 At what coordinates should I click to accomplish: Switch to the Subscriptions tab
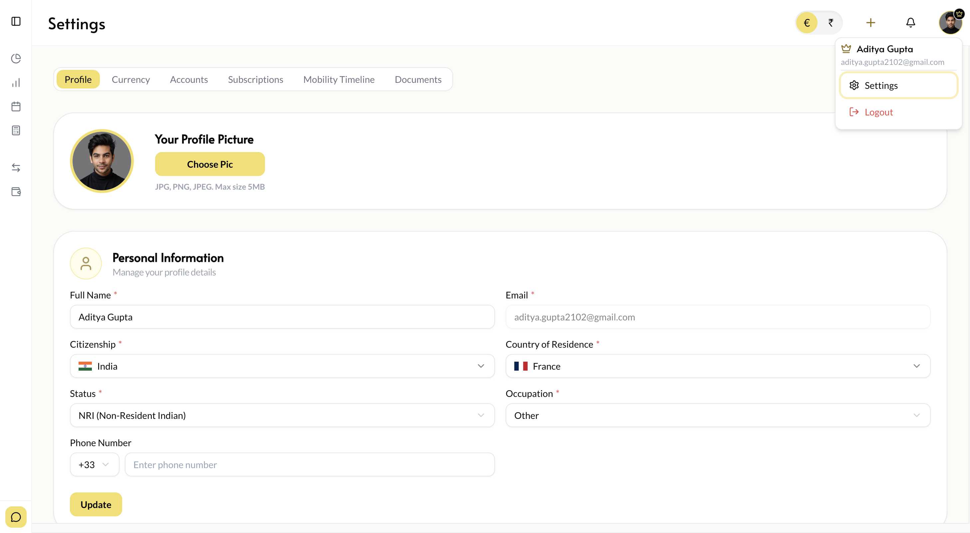[255, 80]
